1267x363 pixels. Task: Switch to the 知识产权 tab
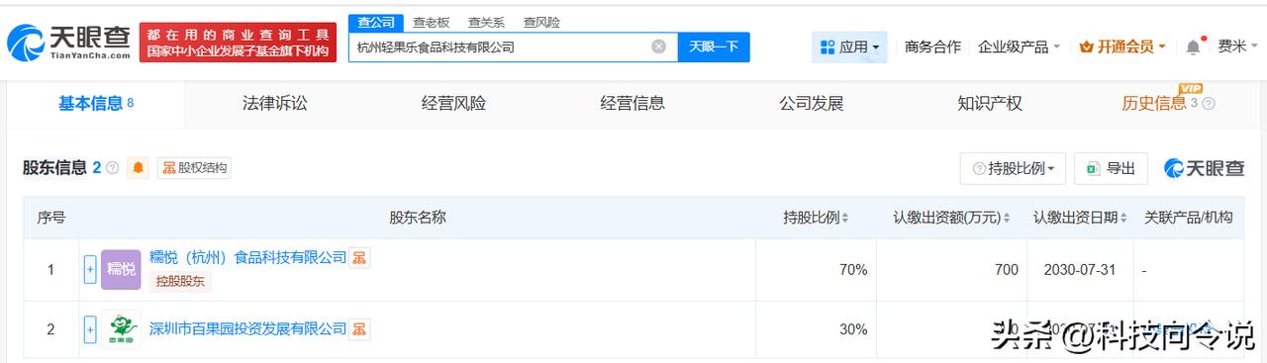pos(990,103)
